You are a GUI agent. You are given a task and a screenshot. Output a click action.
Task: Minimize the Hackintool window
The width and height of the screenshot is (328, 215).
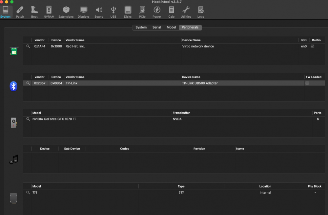(x=7, y=2)
